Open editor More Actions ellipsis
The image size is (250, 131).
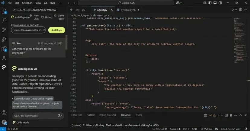pyautogui.click(x=246, y=10)
